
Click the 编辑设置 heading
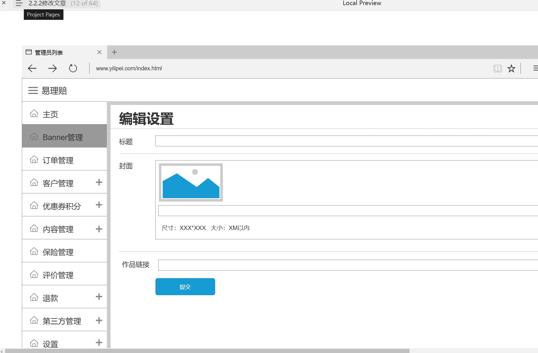pyautogui.click(x=146, y=119)
